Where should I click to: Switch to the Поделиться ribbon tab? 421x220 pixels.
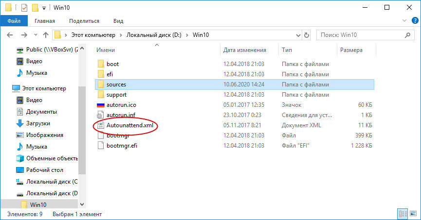point(84,21)
